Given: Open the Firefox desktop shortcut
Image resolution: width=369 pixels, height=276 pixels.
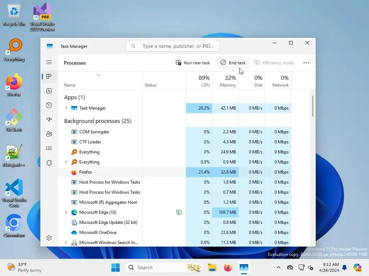Looking at the screenshot, I should coord(14,85).
